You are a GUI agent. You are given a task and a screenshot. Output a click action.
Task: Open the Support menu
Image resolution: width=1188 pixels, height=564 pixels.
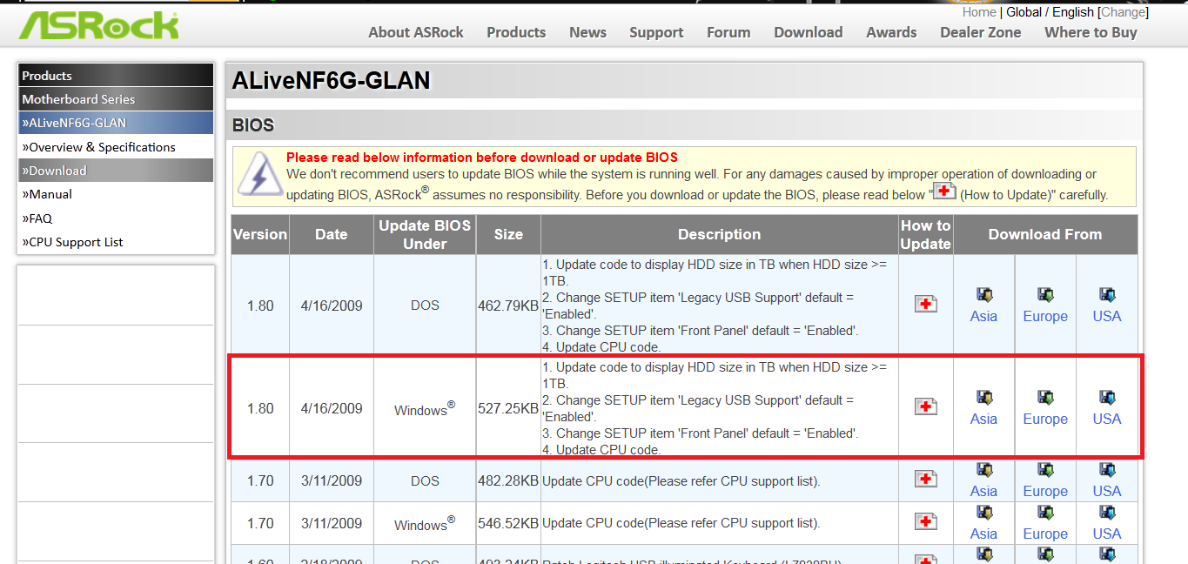pyautogui.click(x=656, y=32)
